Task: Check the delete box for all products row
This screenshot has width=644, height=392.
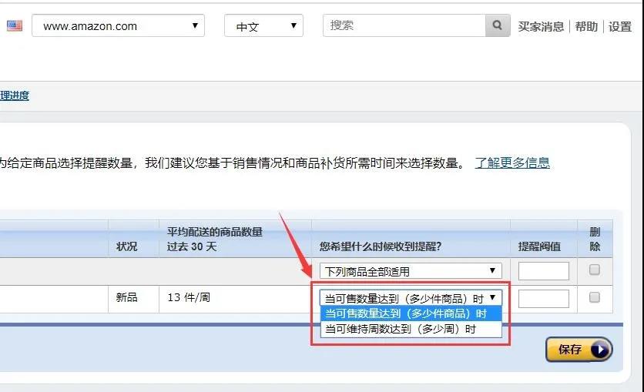Action: 594,270
